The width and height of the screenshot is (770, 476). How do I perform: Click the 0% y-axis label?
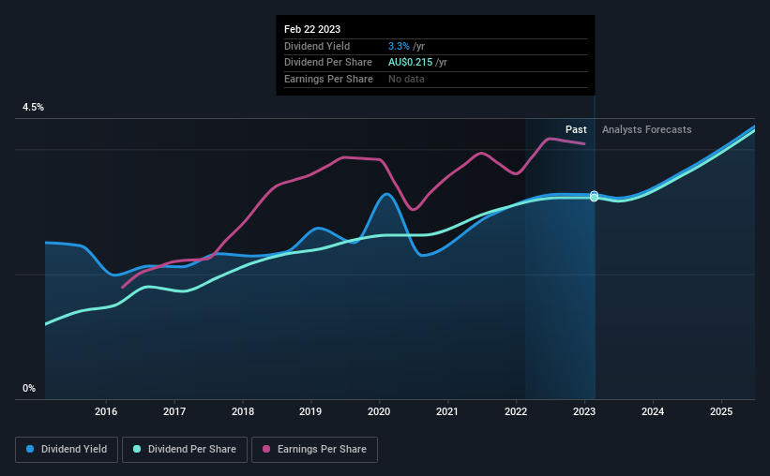coord(29,389)
